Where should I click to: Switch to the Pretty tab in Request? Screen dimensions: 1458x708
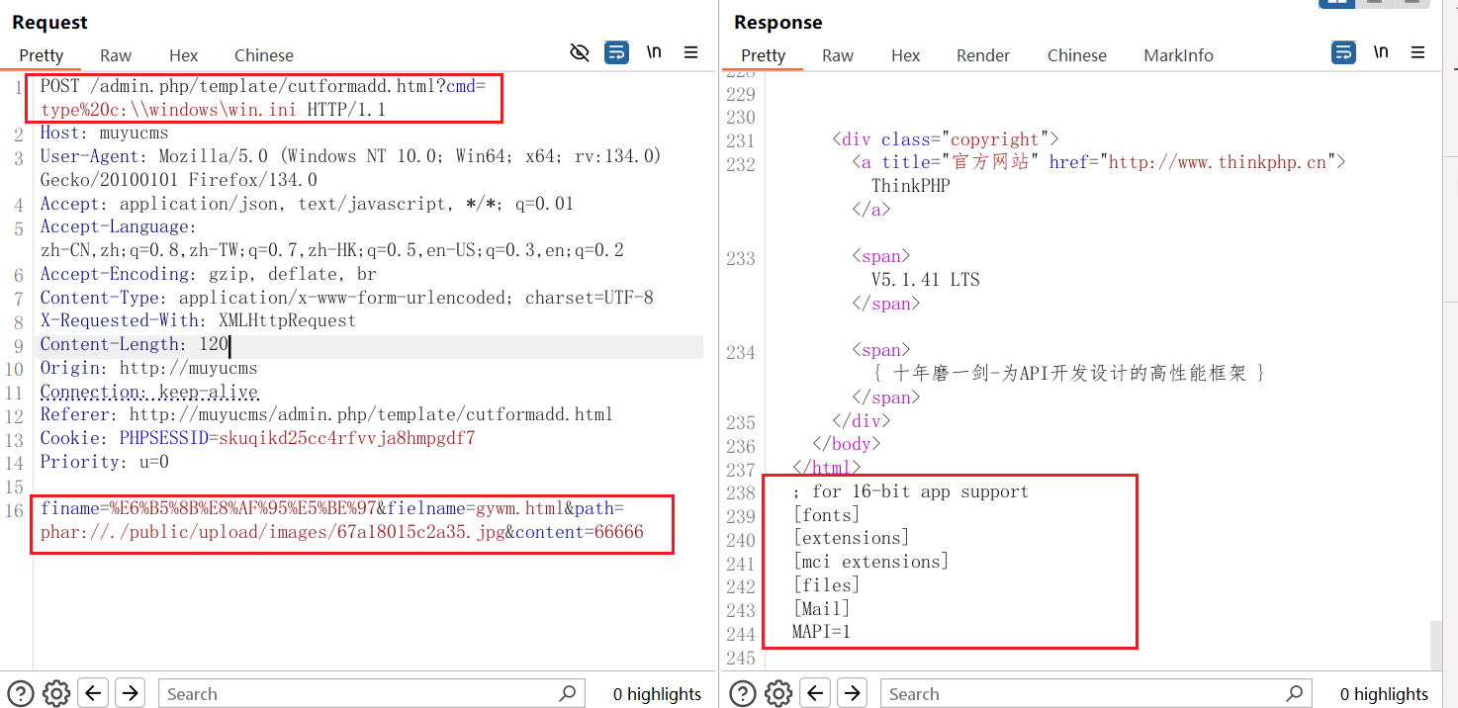pyautogui.click(x=42, y=55)
